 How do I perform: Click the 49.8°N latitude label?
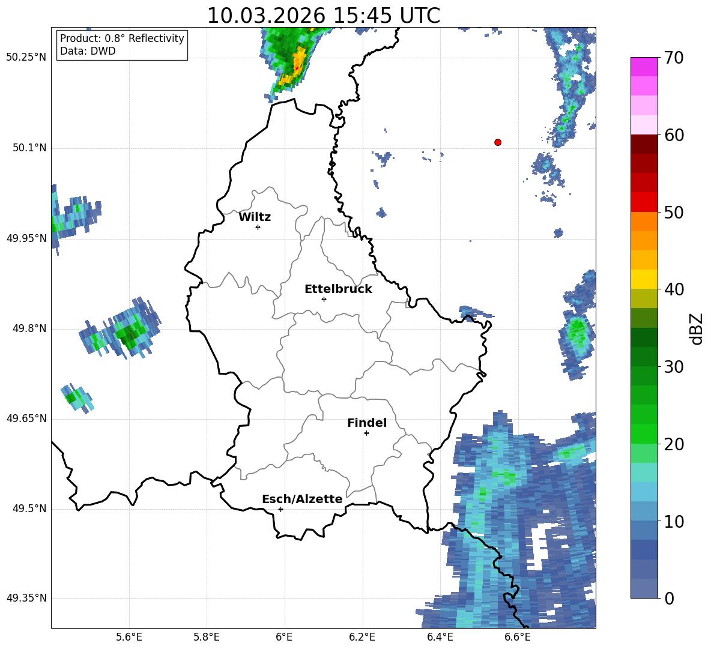29,328
